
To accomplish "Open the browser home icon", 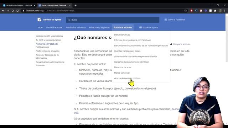I will click(x=17, y=11).
